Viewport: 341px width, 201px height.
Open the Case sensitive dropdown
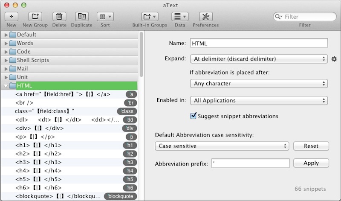click(222, 146)
